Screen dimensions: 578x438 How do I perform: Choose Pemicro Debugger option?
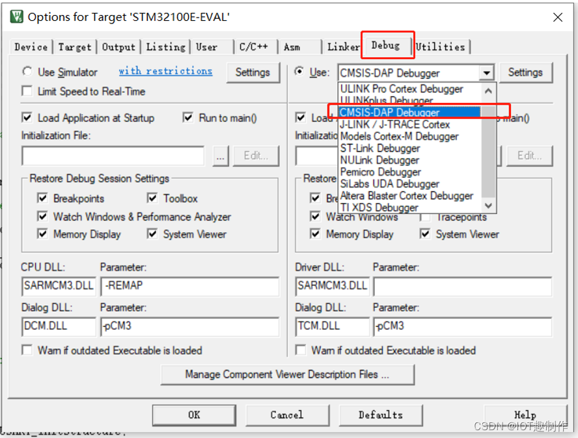(409, 172)
